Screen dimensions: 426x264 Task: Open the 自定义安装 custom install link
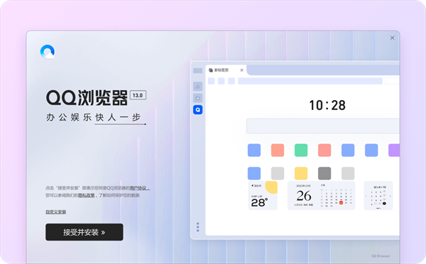click(x=55, y=212)
